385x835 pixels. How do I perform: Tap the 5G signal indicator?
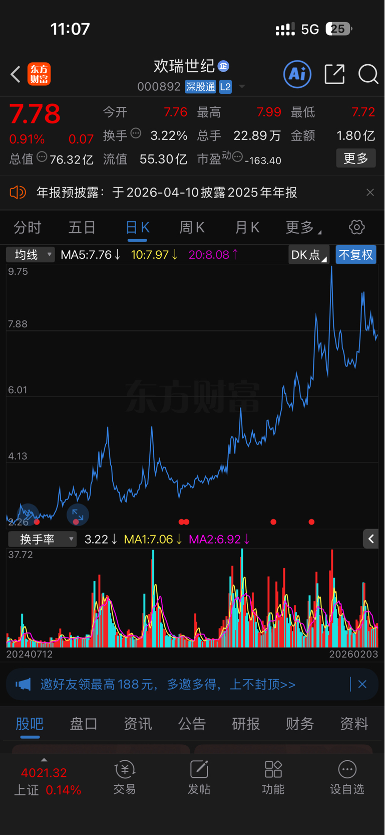[310, 29]
